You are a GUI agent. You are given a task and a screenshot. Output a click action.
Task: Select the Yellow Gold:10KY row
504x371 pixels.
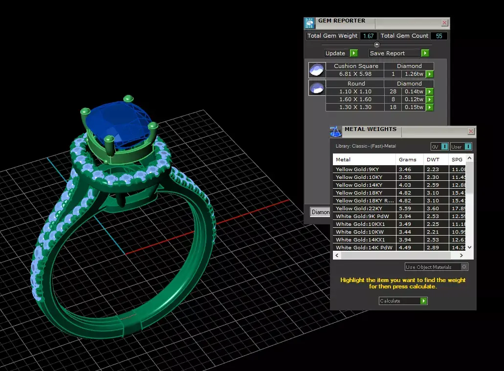click(x=399, y=177)
